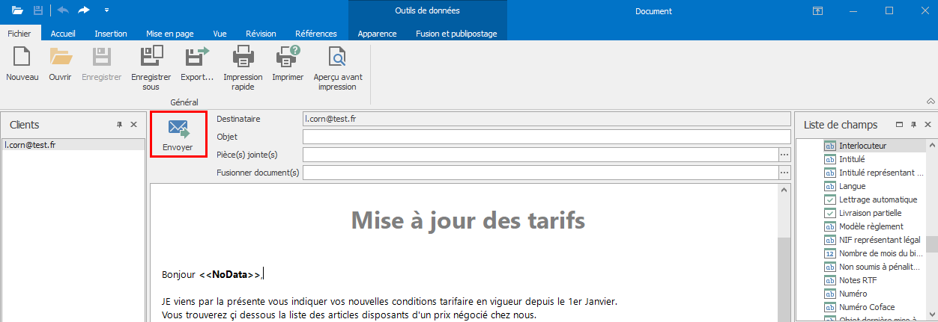Browse for Pièce(s) jointe(s) file
Screen dimensions: 938x322
pyautogui.click(x=784, y=155)
